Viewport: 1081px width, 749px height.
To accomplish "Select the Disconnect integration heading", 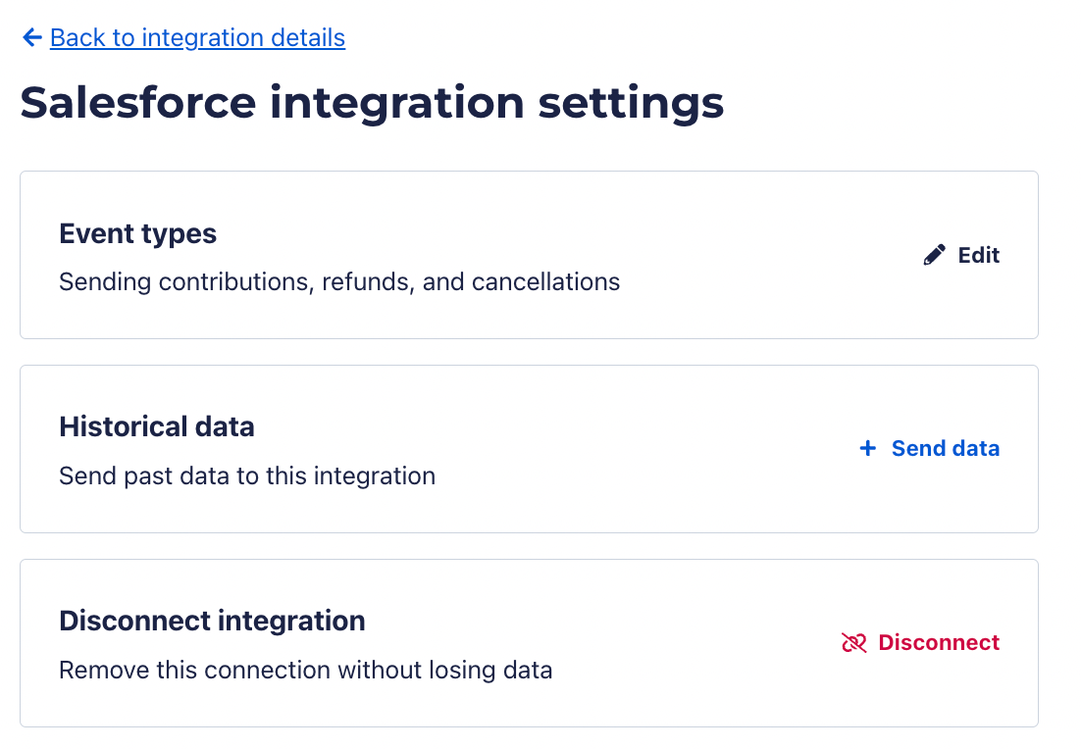I will (x=212, y=621).
